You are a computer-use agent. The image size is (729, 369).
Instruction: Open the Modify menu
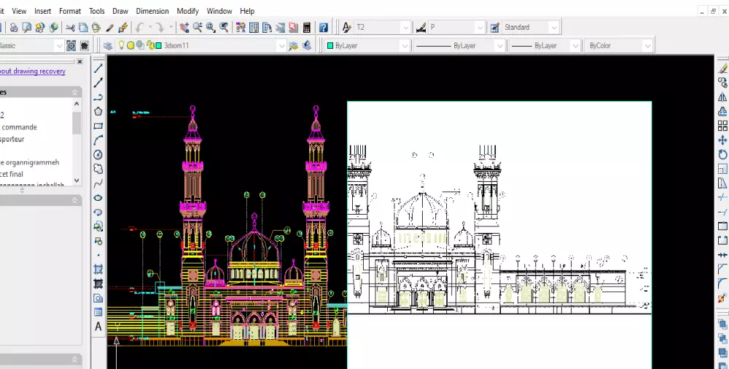(187, 11)
